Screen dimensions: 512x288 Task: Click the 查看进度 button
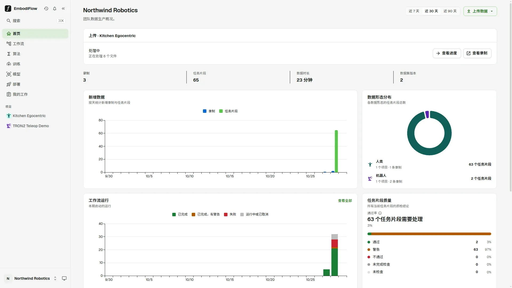pyautogui.click(x=447, y=53)
